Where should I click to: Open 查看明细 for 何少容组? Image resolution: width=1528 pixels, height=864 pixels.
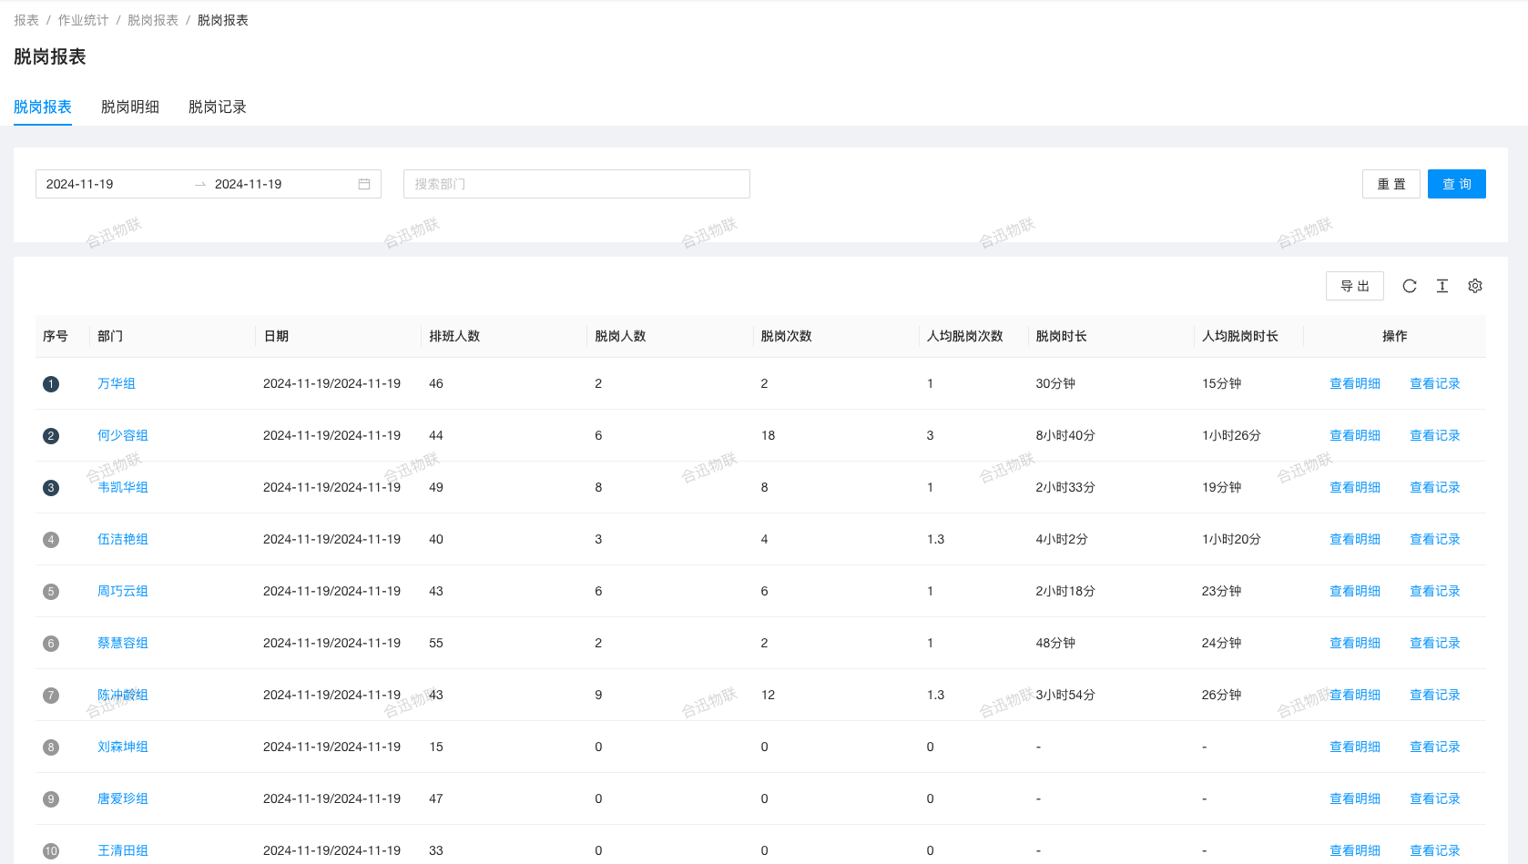[x=1354, y=436]
